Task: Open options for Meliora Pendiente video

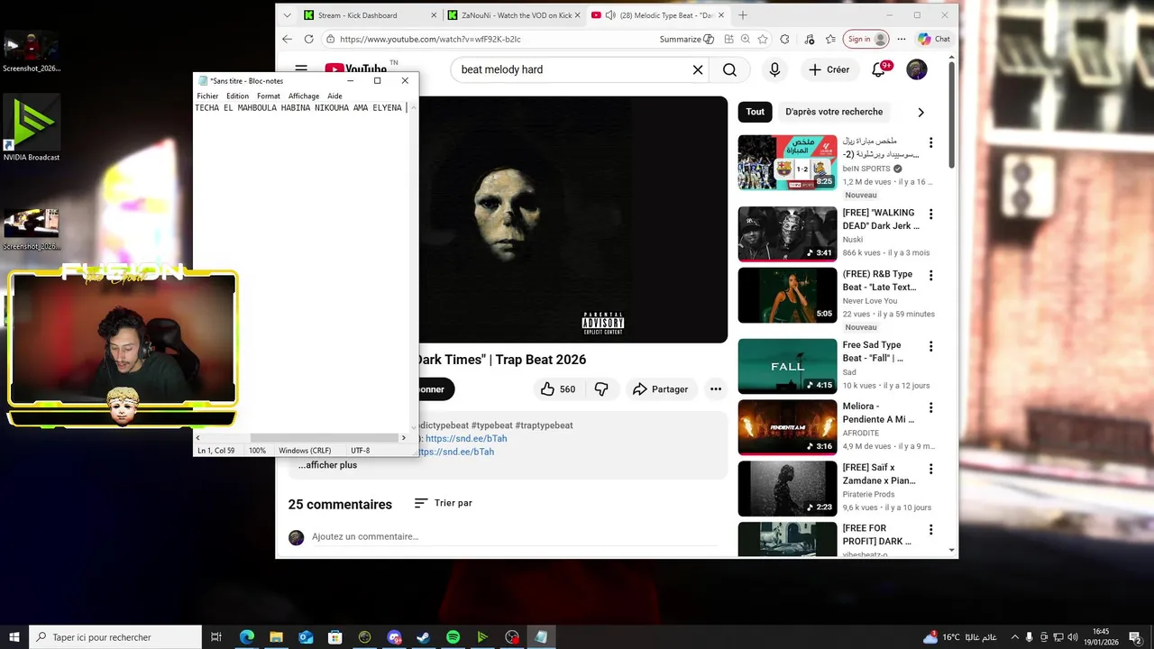Action: (931, 407)
